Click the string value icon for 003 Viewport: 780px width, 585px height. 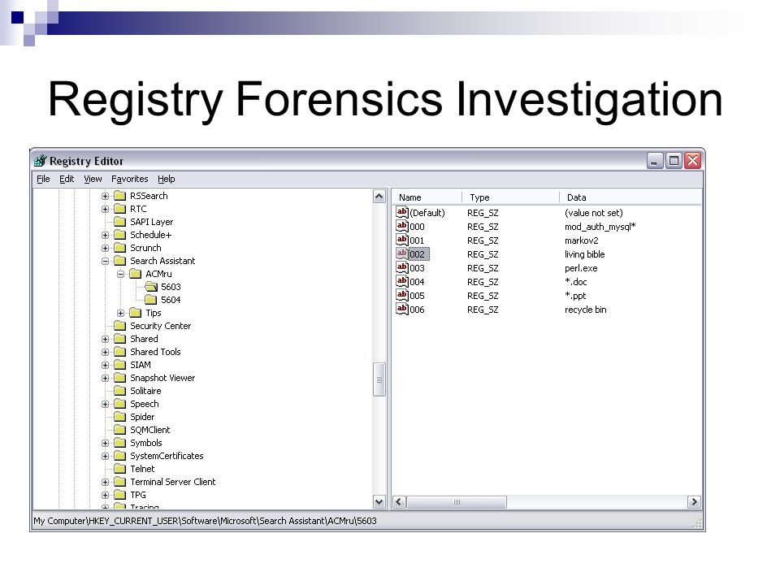402,267
